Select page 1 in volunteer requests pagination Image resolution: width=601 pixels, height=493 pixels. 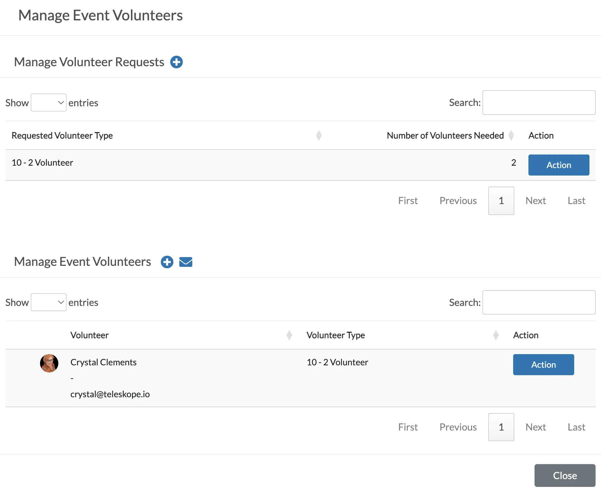[501, 201]
